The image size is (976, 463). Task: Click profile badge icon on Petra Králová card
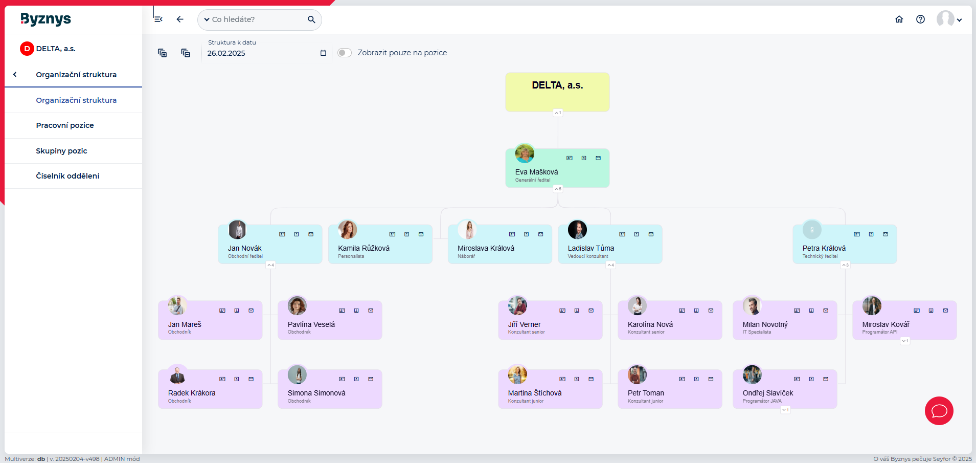871,234
